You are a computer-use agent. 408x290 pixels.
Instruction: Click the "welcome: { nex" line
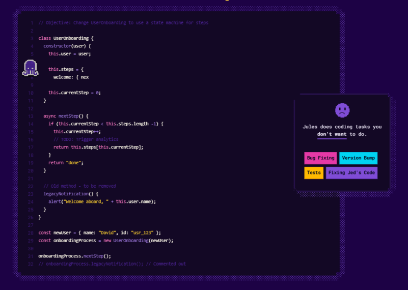(x=71, y=77)
